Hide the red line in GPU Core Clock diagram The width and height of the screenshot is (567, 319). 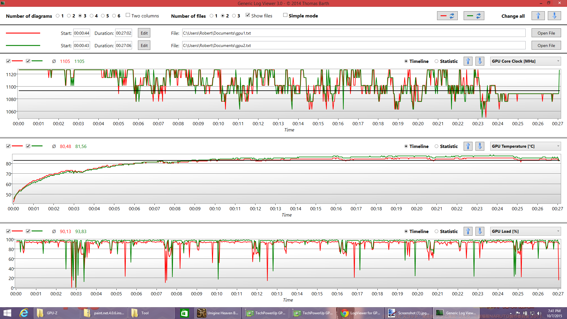click(x=8, y=61)
